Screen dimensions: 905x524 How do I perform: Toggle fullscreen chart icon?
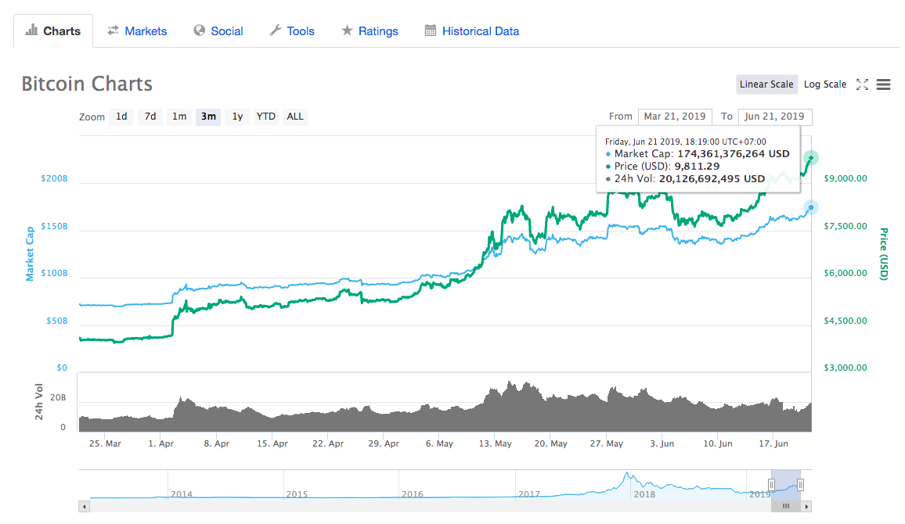click(x=862, y=84)
